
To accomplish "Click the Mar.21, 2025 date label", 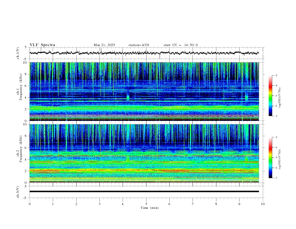I will [104, 45].
